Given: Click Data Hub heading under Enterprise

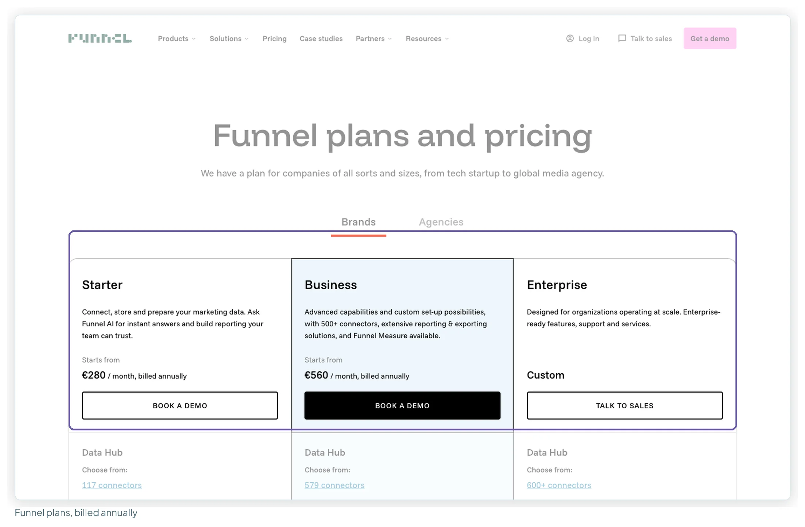Looking at the screenshot, I should tap(547, 452).
